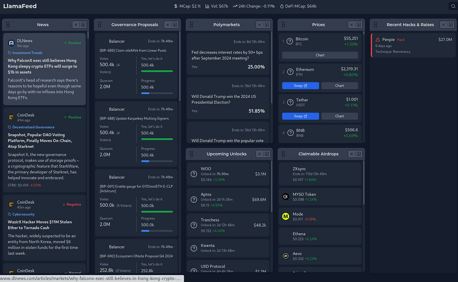Open BIP-688 Update Karpatkey Multisig proposal
This screenshot has width=458, height=282.
click(x=134, y=119)
